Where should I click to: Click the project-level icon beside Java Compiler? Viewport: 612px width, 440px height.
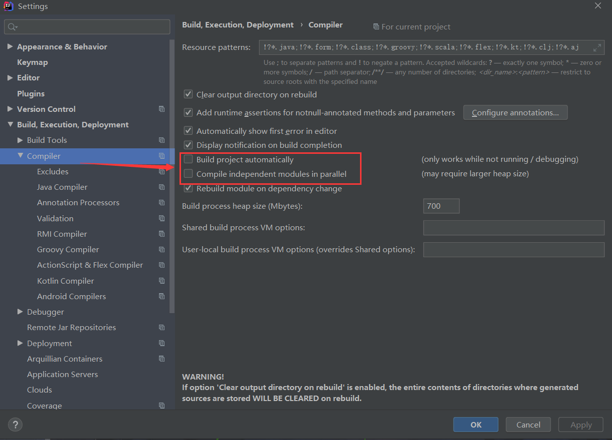[161, 187]
